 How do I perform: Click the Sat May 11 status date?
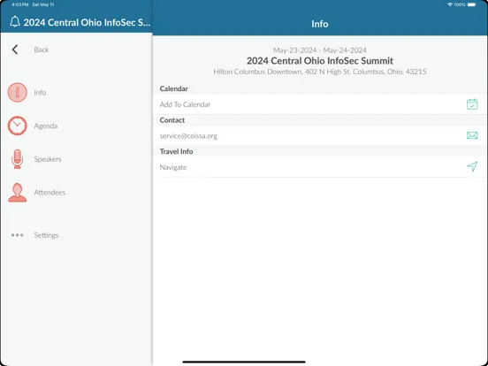point(43,4)
